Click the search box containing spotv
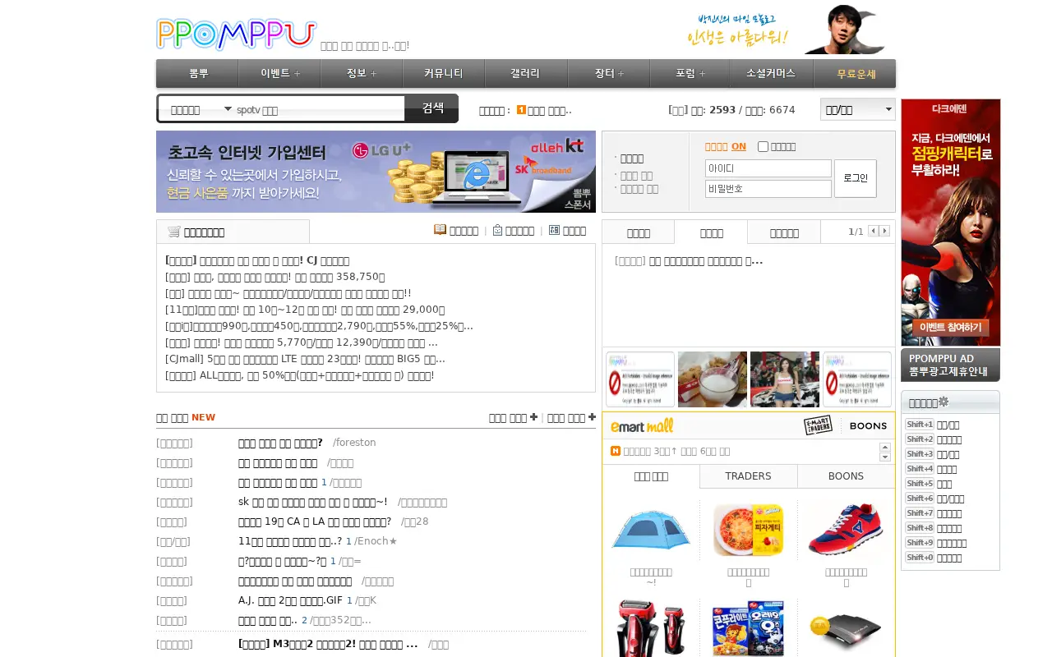 click(x=319, y=109)
